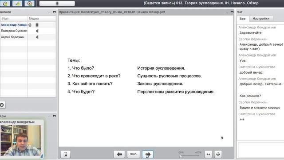
Task: Click slide page number 9 on slide
Action: pyautogui.click(x=222, y=138)
